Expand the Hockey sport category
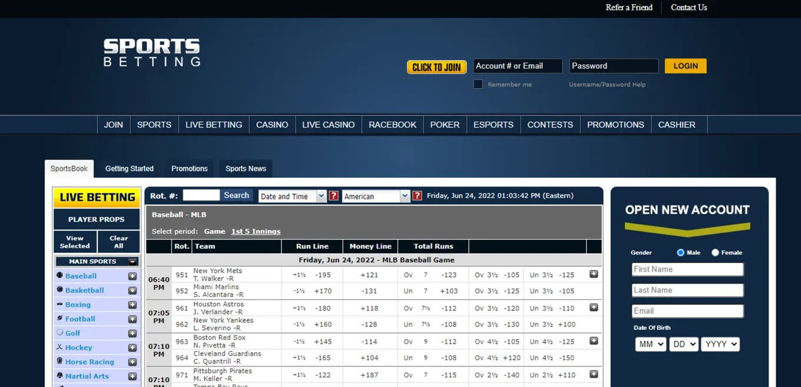Image resolution: width=801 pixels, height=387 pixels. pos(133,348)
